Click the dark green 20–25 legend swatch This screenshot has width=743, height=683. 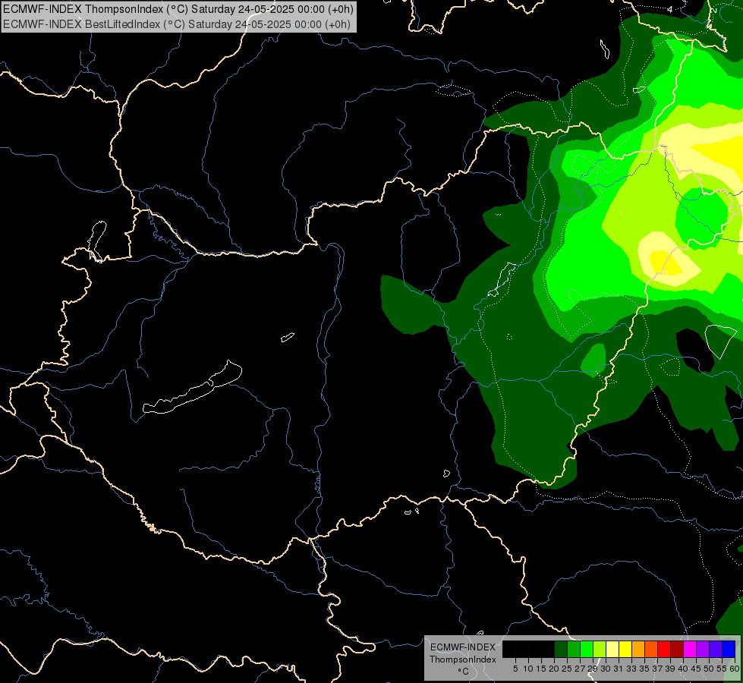coord(561,649)
